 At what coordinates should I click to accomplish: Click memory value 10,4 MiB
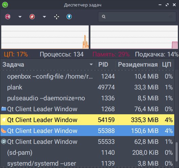(x=146, y=77)
